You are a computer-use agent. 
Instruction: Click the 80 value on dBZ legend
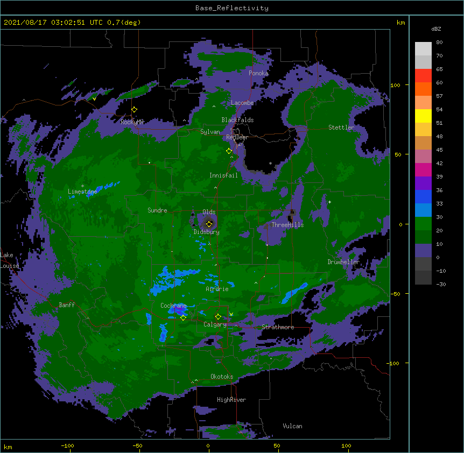(439, 43)
